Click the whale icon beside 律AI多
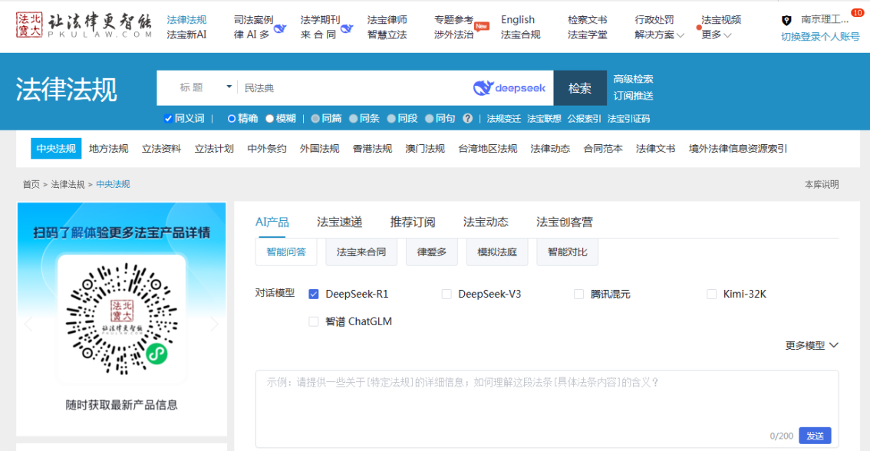This screenshot has height=451, width=870. click(280, 29)
